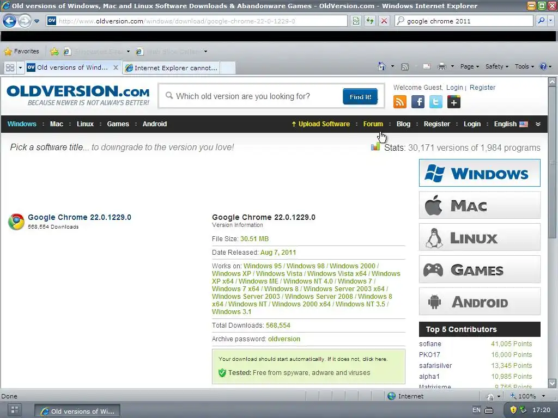This screenshot has height=418, width=558.
Task: Refresh the page with green arrows icon
Action: tap(370, 21)
